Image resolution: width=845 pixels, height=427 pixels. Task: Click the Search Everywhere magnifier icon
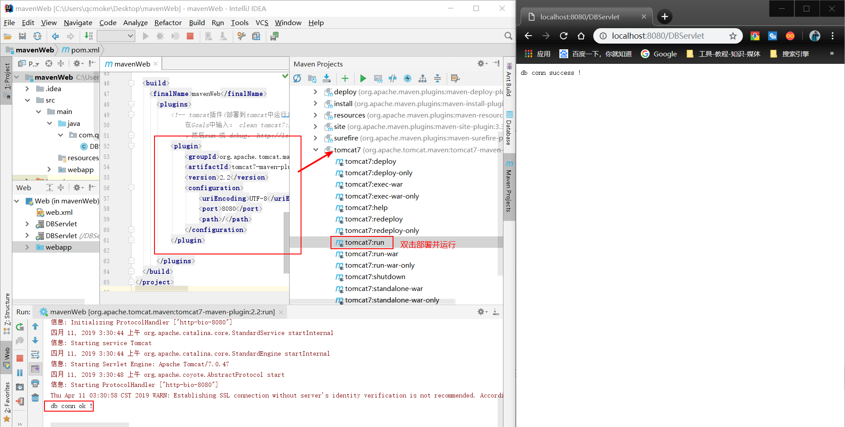pyautogui.click(x=508, y=36)
